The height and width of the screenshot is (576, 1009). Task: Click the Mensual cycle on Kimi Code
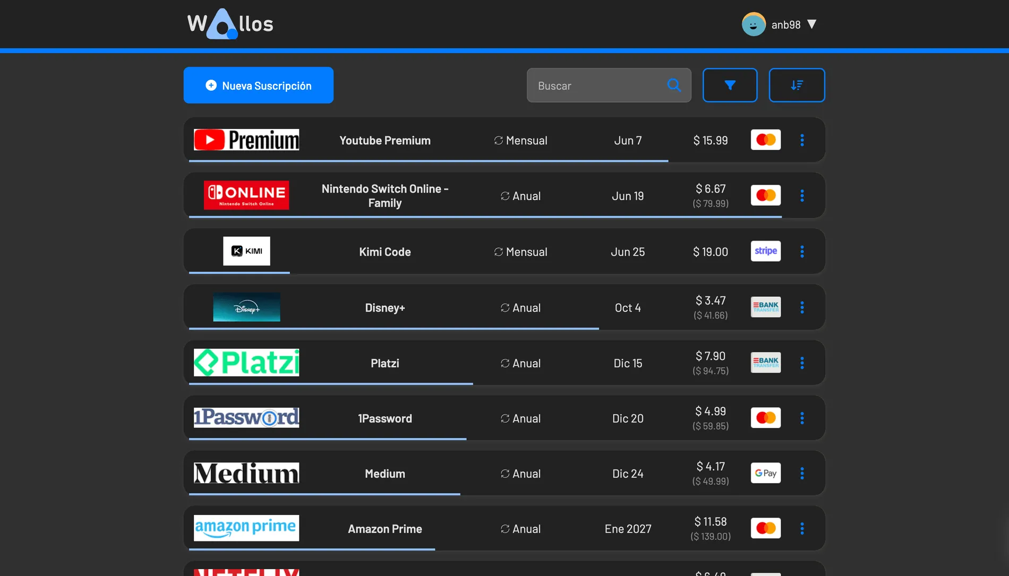point(520,252)
